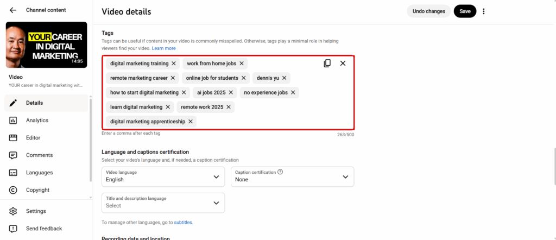The width and height of the screenshot is (556, 240).
Task: Remove the 'digital marketing apprenticeship' tag
Action: tap(191, 122)
